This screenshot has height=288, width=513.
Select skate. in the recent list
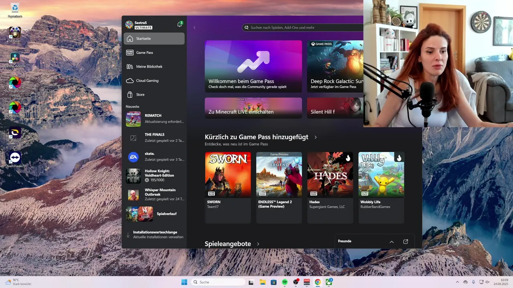click(x=154, y=157)
